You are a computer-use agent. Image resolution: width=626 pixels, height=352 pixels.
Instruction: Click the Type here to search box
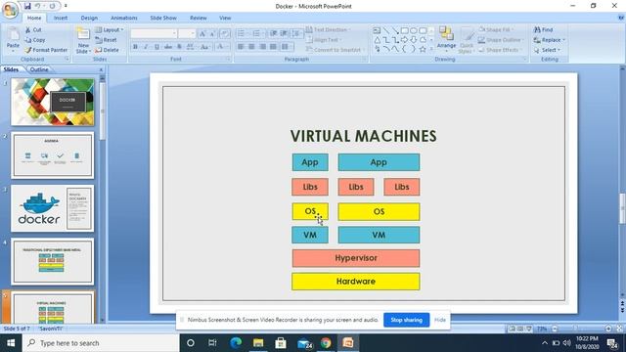(x=101, y=343)
